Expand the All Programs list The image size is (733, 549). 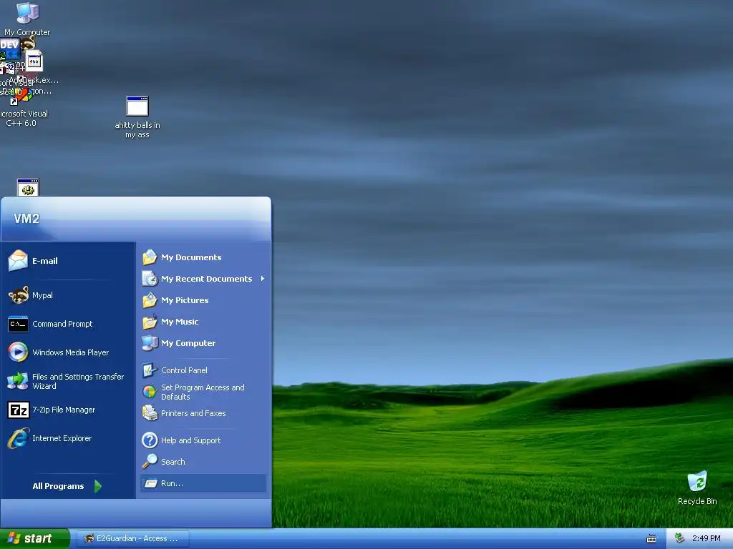pos(67,486)
